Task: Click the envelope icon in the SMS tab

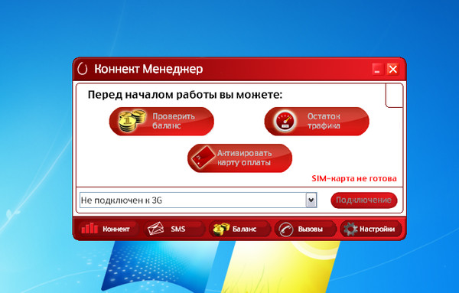Action: [156, 229]
